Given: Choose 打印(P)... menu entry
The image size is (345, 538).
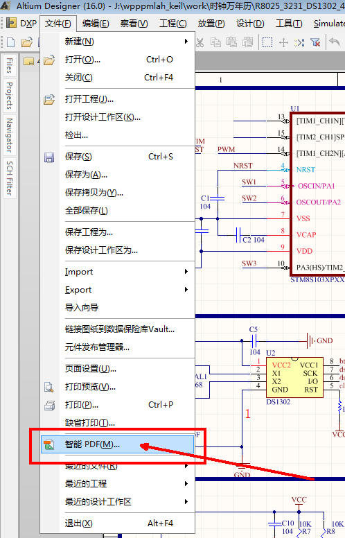Looking at the screenshot, I should tap(118, 404).
